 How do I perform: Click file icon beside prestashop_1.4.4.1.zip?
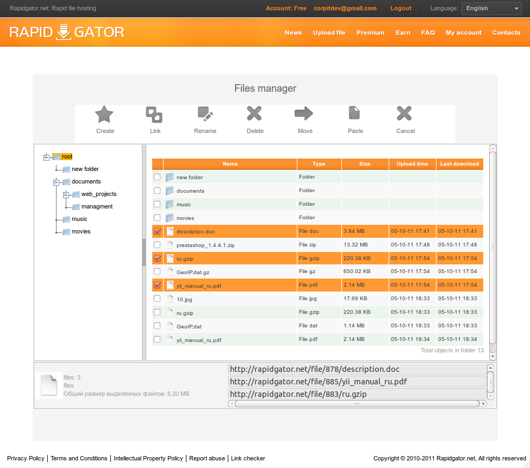[x=170, y=244]
